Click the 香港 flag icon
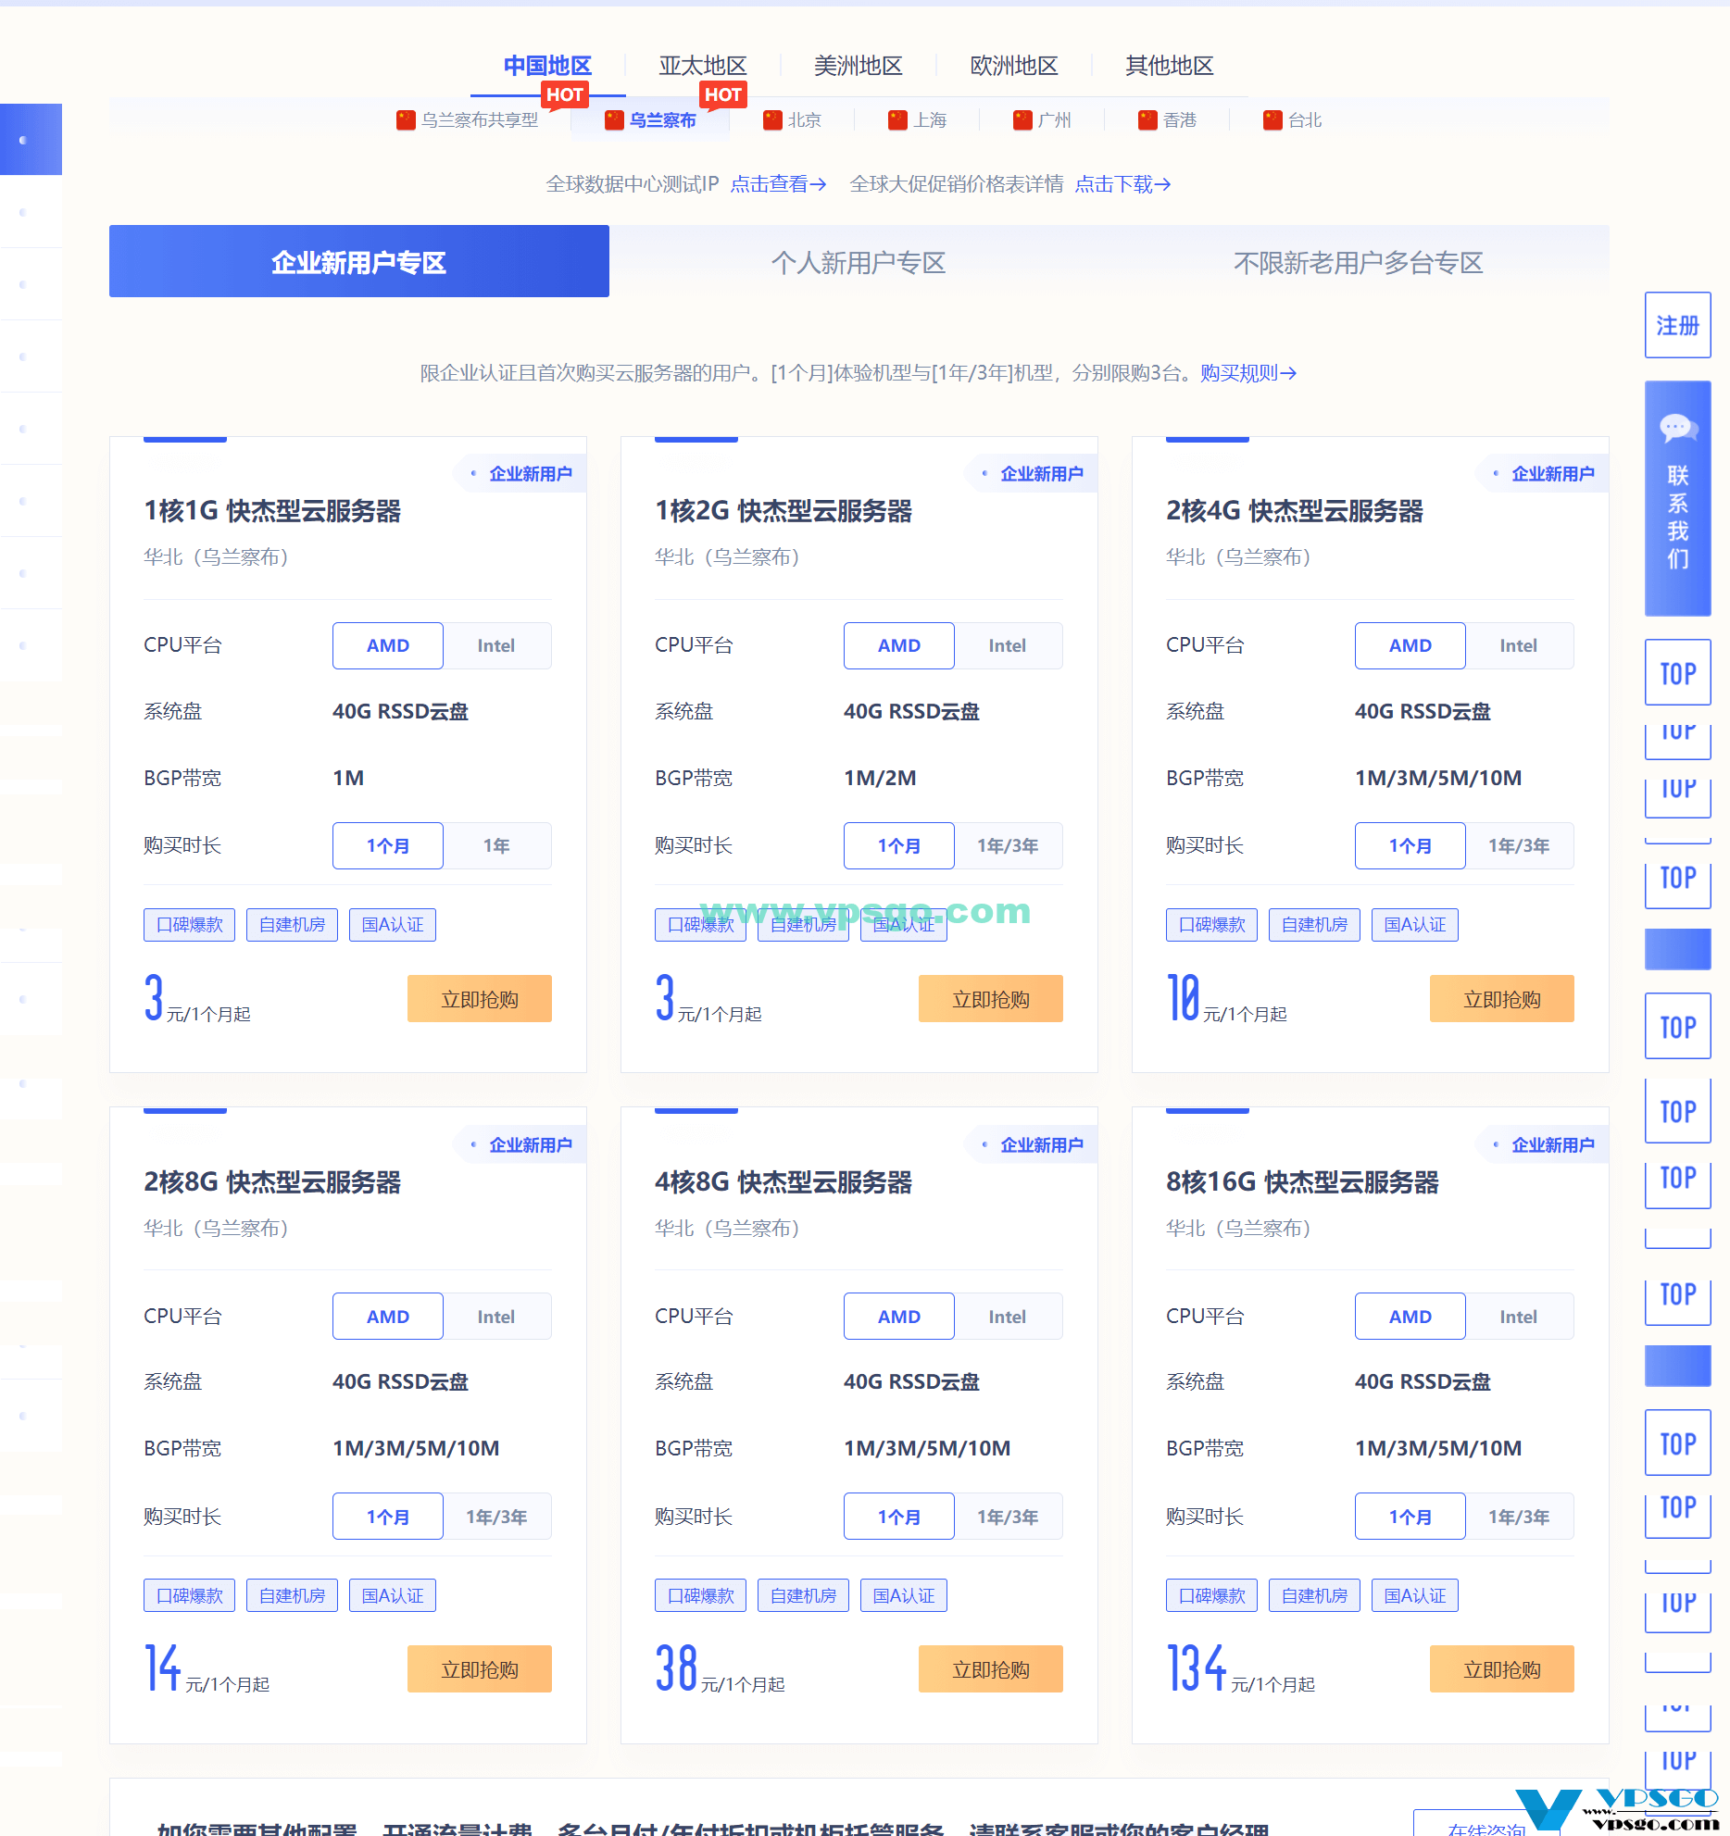1730x1836 pixels. click(x=1147, y=120)
